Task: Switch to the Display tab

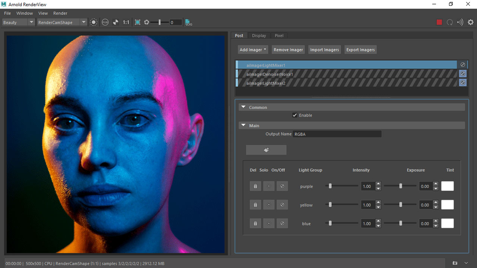Action: click(x=259, y=35)
